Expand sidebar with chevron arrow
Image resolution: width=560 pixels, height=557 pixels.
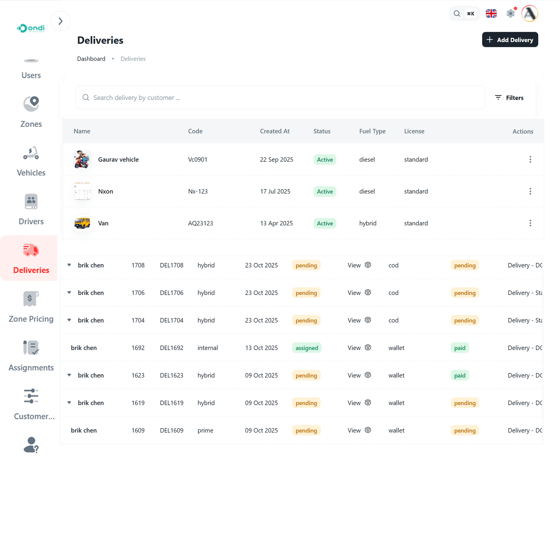[x=60, y=21]
